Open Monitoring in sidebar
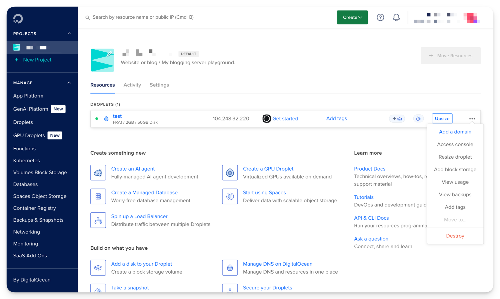Image resolution: width=500 pixels, height=299 pixels. click(25, 244)
